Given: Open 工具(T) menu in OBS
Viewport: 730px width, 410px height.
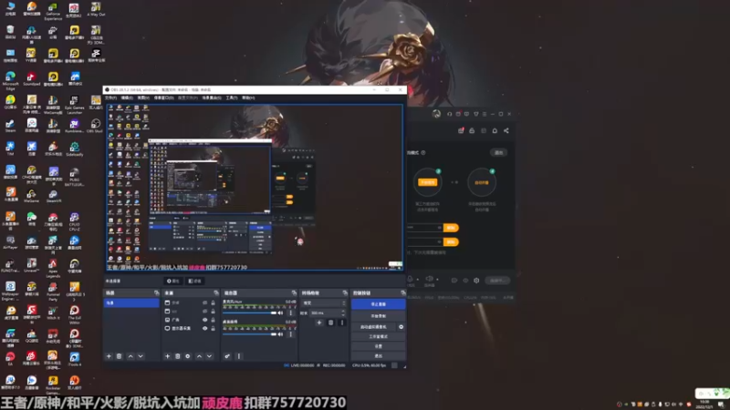Looking at the screenshot, I should (x=232, y=98).
